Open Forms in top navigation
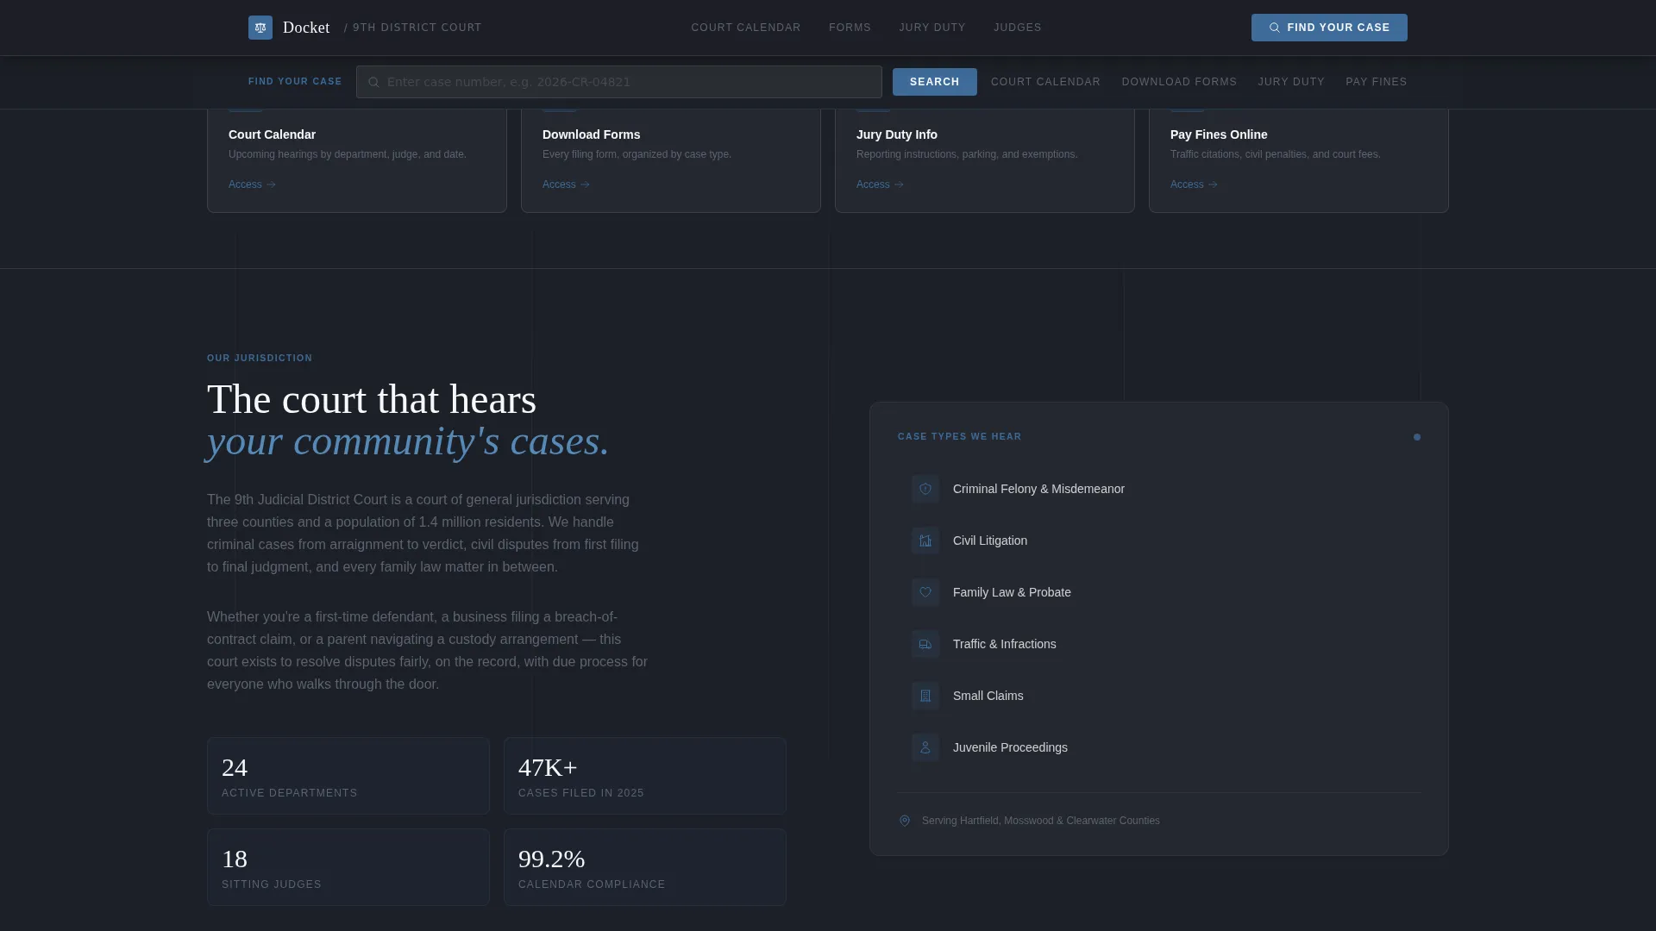This screenshot has height=931, width=1656. [x=850, y=28]
